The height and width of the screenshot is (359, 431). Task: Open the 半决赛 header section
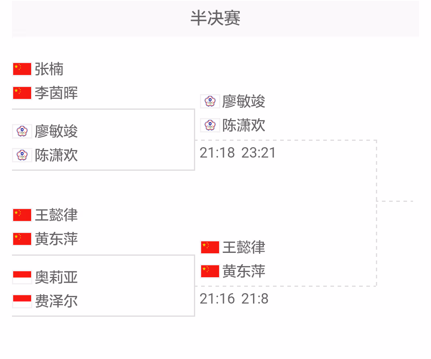[x=215, y=18]
